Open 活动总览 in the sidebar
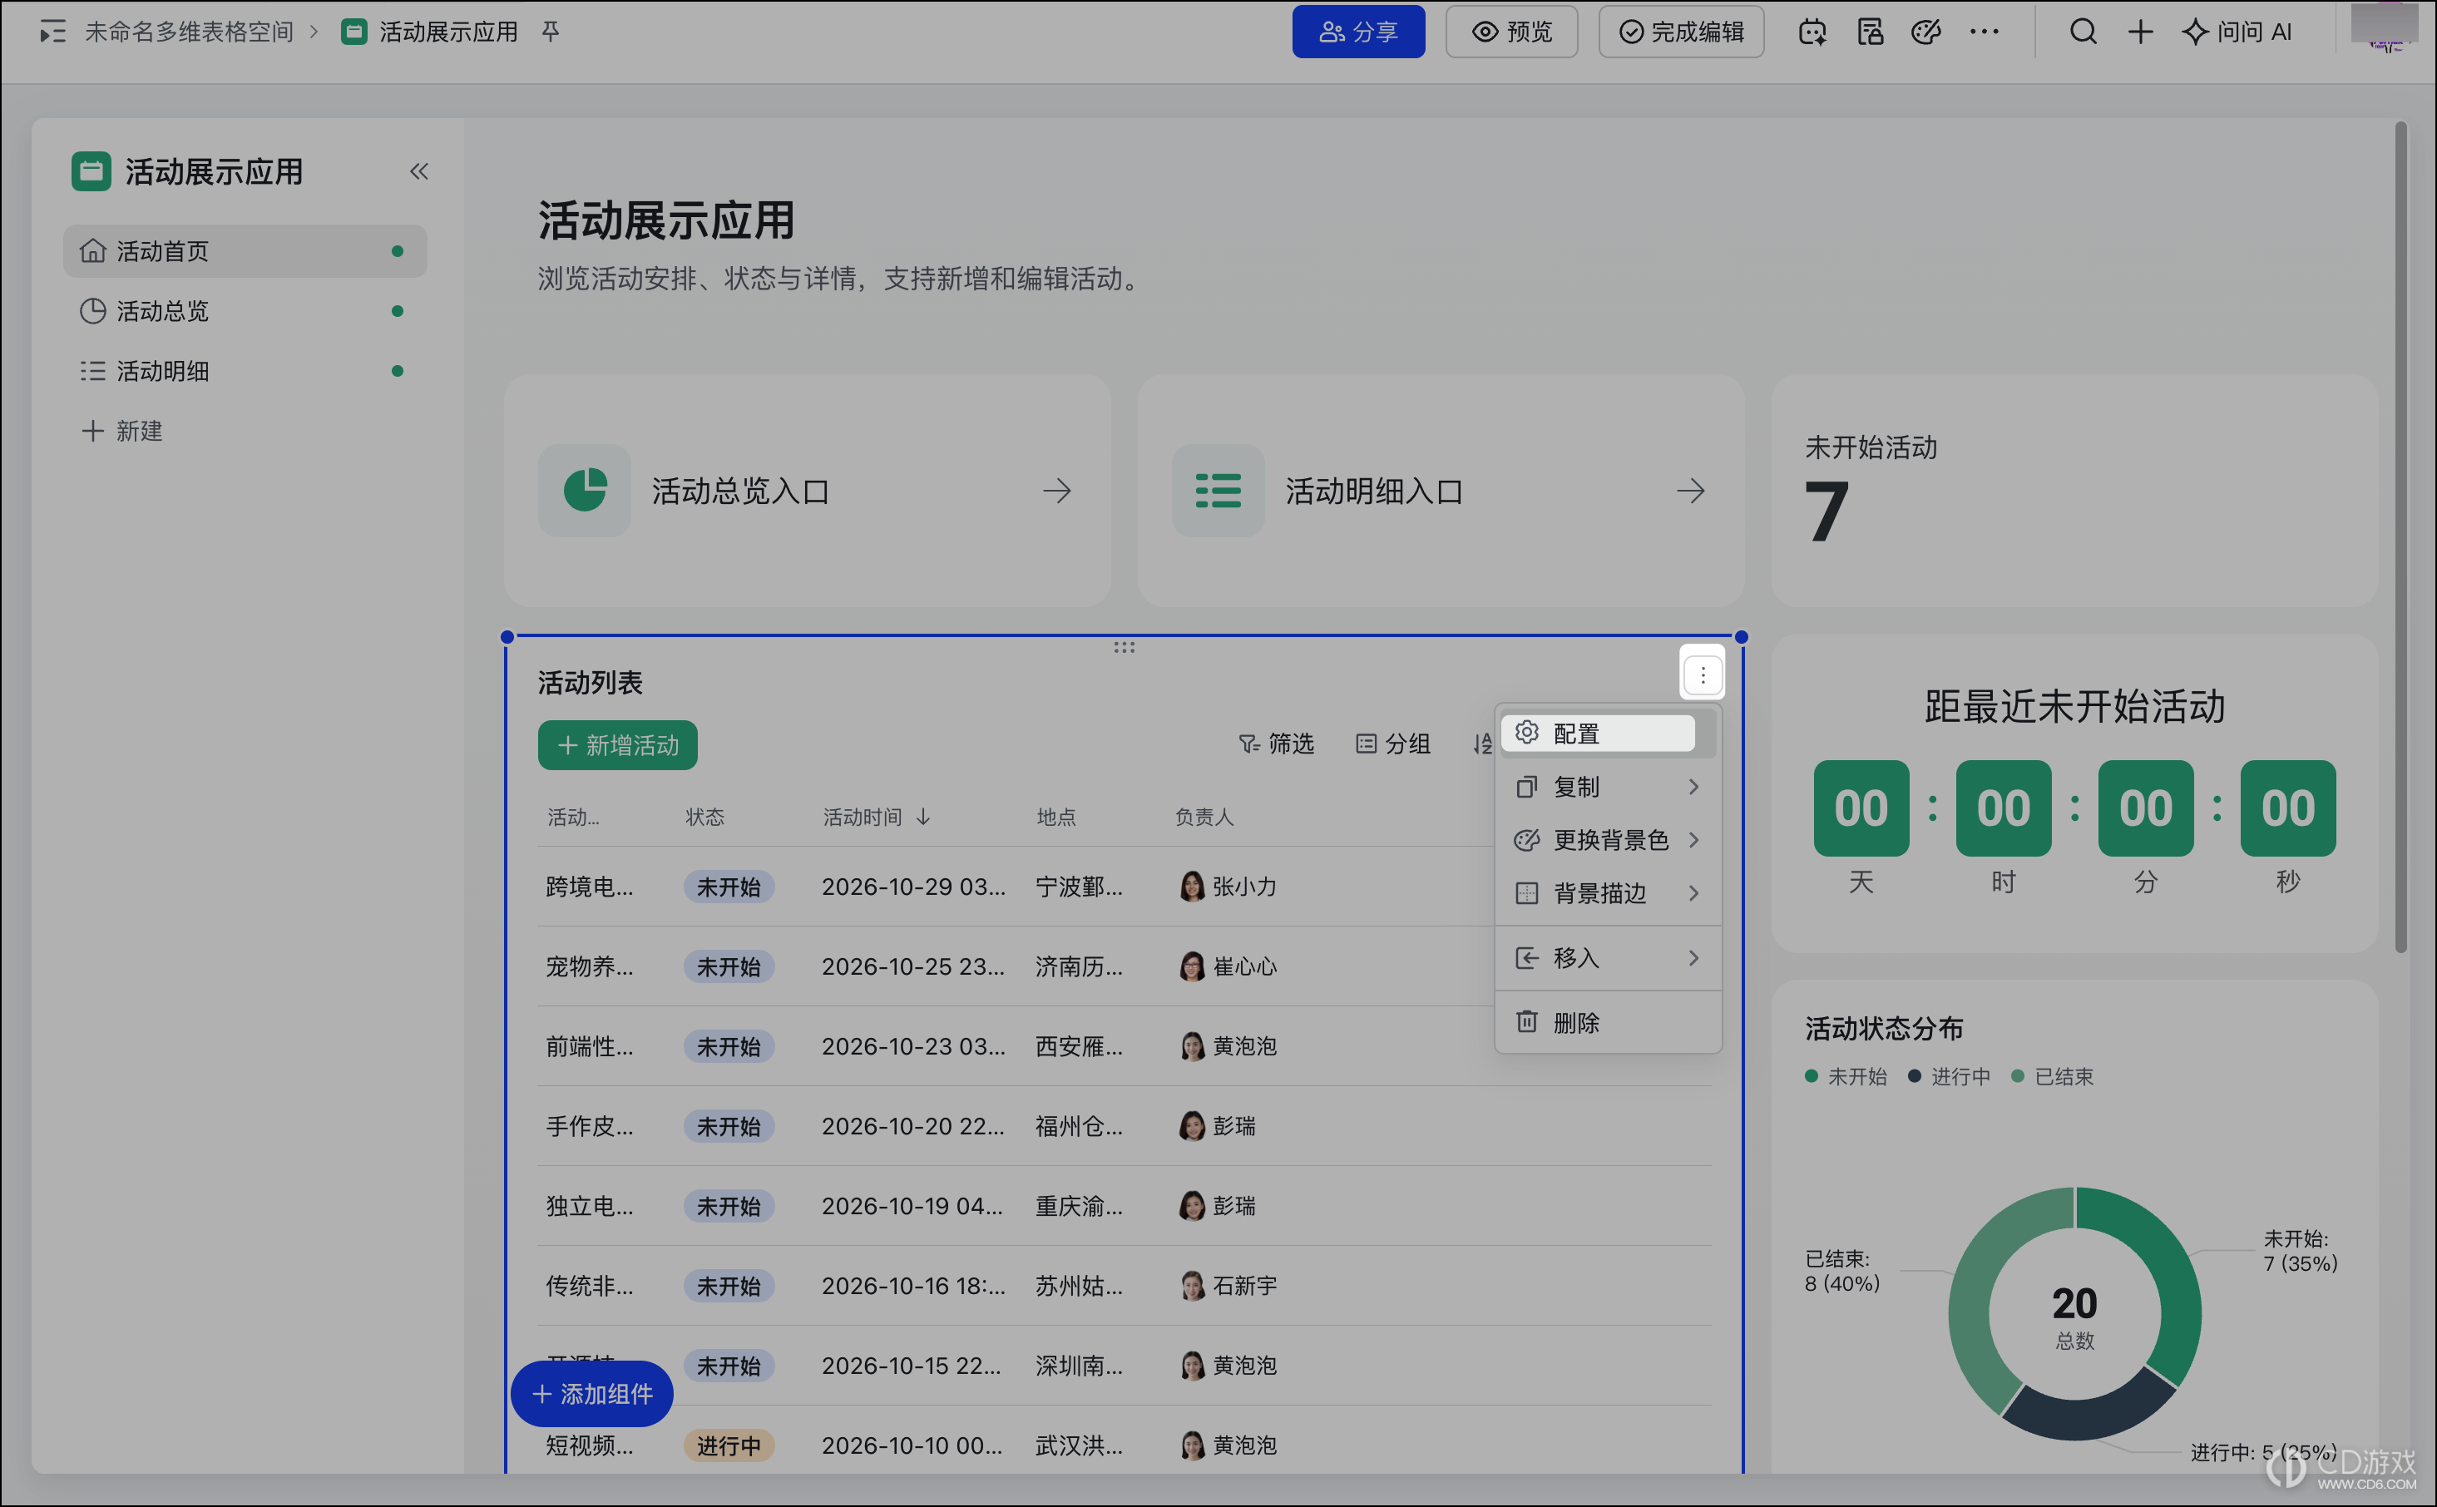This screenshot has height=1507, width=2437. point(245,311)
